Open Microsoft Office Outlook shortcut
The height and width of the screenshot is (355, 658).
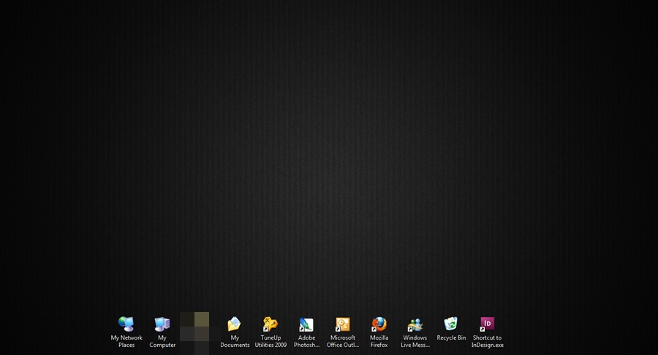pyautogui.click(x=343, y=324)
